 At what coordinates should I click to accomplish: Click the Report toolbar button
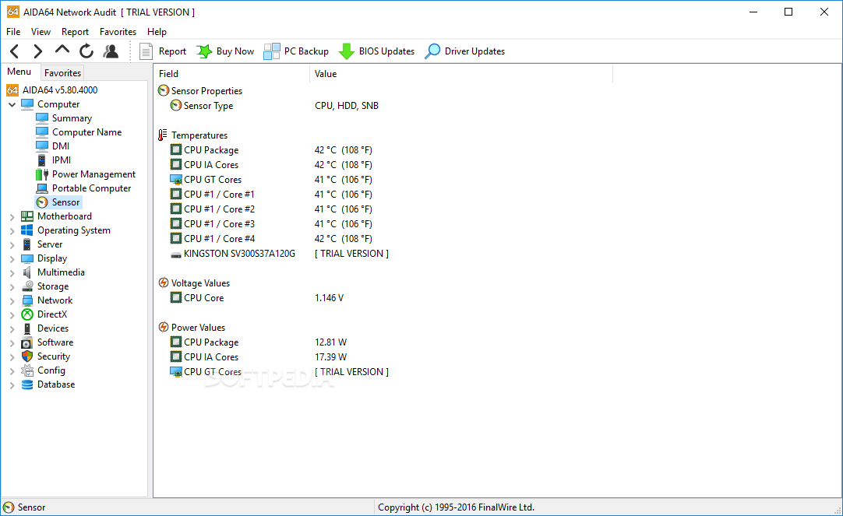[162, 51]
